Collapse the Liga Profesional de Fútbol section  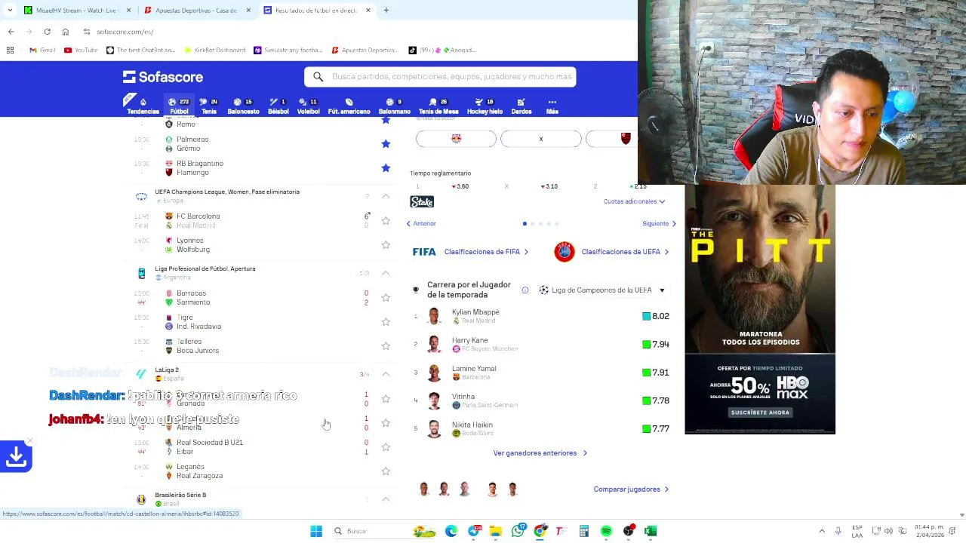click(386, 273)
